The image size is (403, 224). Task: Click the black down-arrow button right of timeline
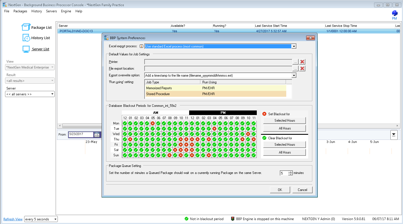tap(394, 135)
